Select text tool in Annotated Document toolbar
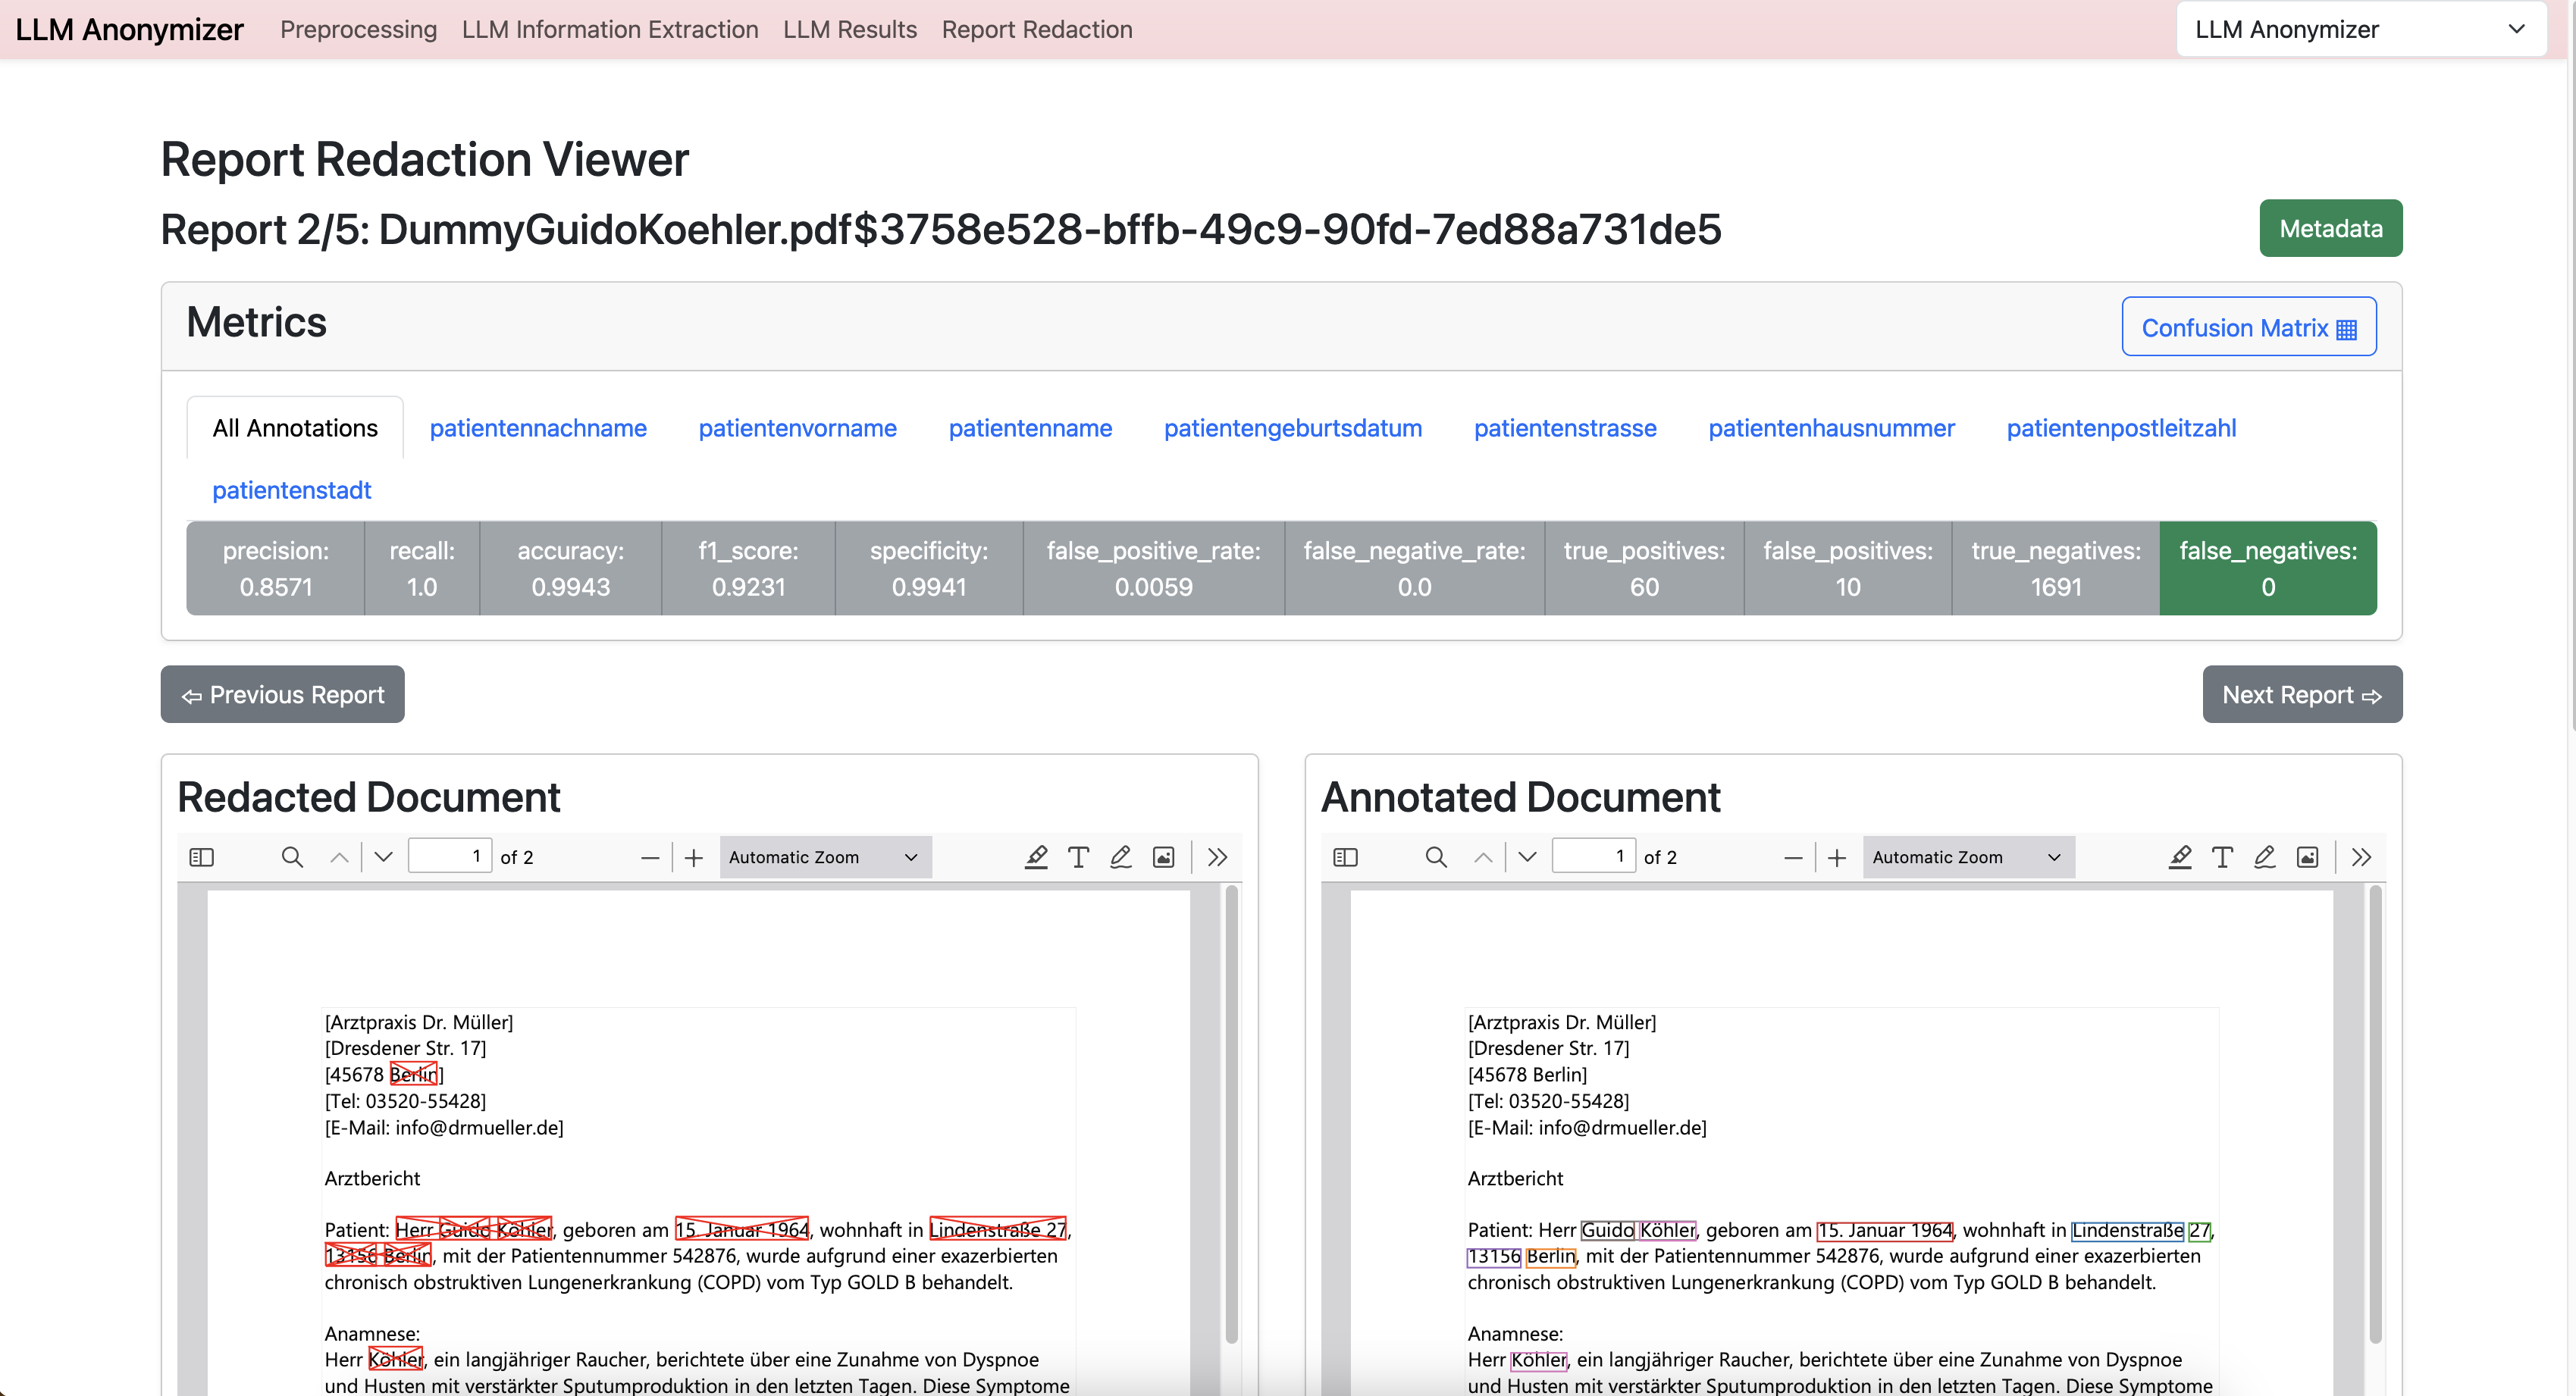Screen dimensions: 2576x1396 2222,857
